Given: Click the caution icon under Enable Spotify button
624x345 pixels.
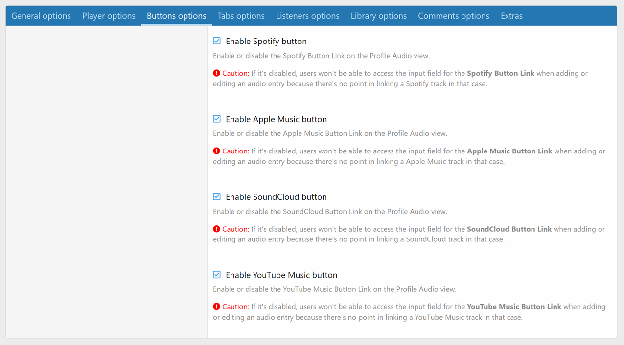Looking at the screenshot, I should pyautogui.click(x=217, y=73).
